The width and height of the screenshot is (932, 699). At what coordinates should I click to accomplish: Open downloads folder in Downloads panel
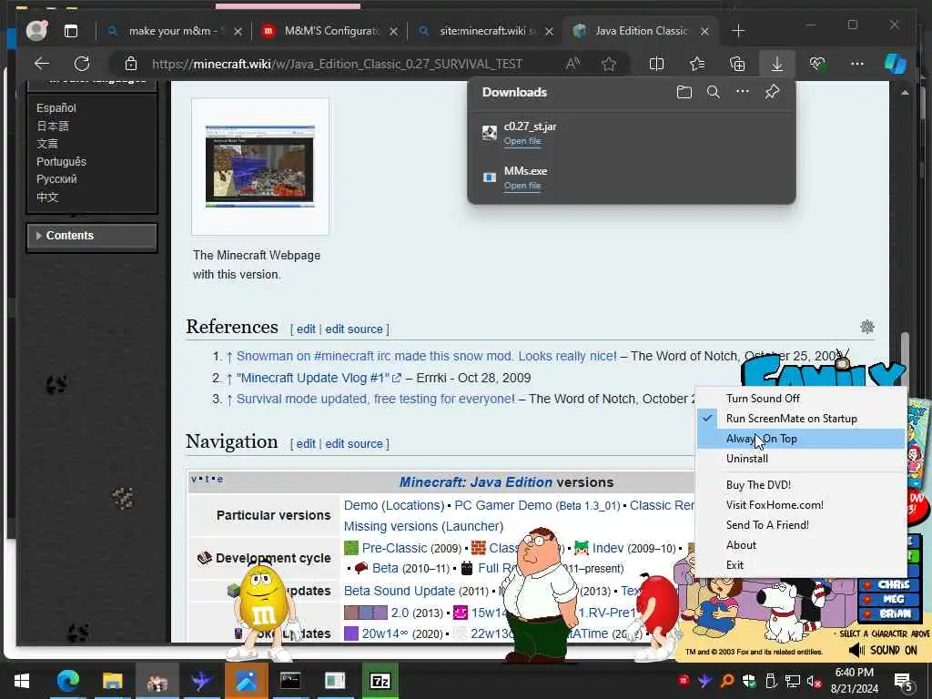(x=684, y=92)
